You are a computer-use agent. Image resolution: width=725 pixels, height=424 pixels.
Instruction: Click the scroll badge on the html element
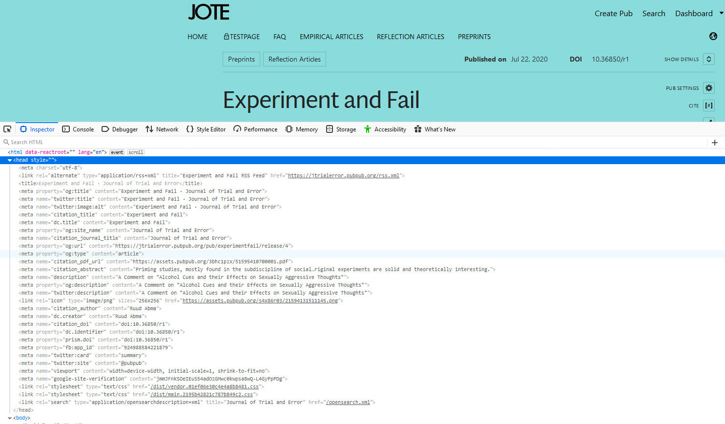[135, 152]
